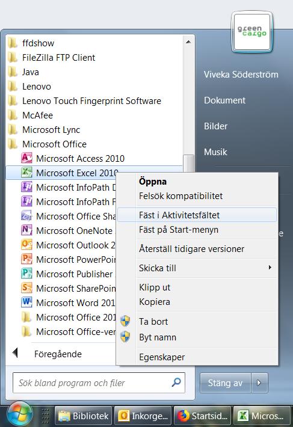Expand the Microsoft Lync folder
Viewport: 293px width, 427px height.
[x=51, y=130]
